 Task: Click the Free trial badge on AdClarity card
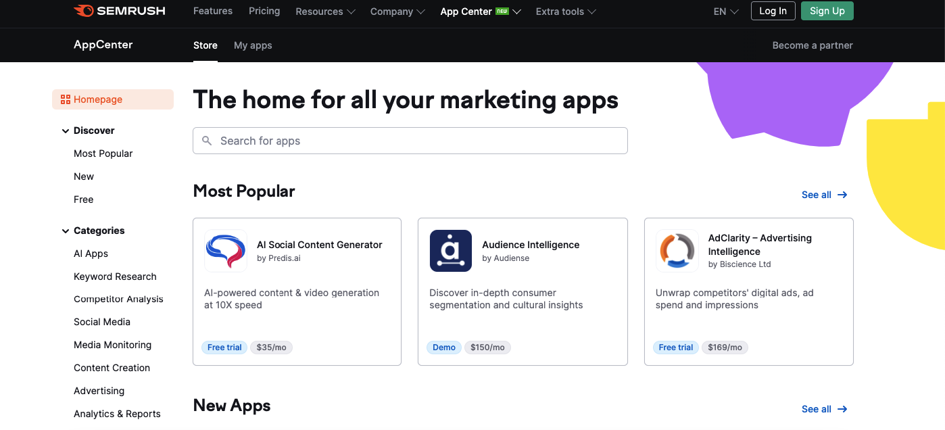676,348
